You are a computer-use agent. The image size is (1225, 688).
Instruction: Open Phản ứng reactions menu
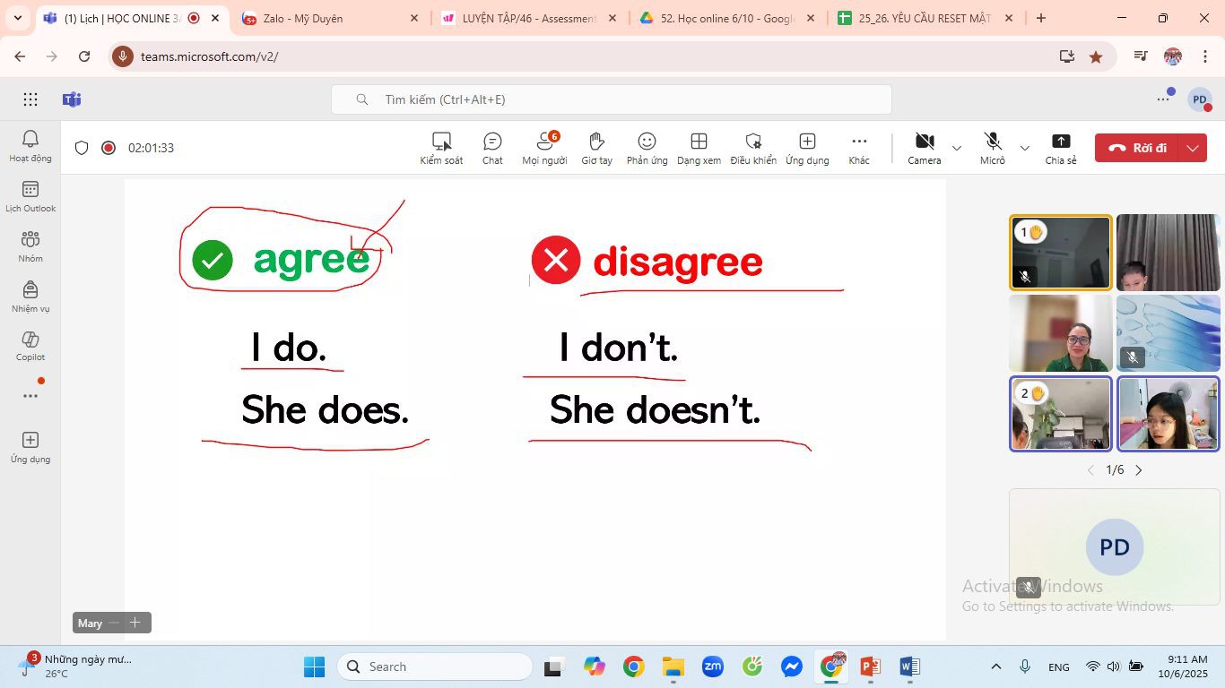pos(647,148)
